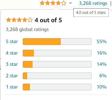
Task: Filter reviews by 2 star link
Action: pos(12,76)
